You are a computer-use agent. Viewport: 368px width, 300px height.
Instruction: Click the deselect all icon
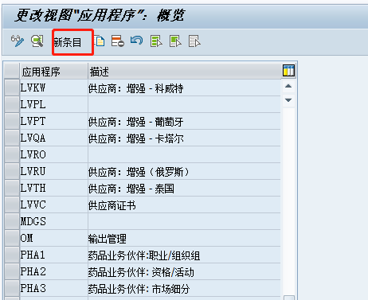click(194, 41)
